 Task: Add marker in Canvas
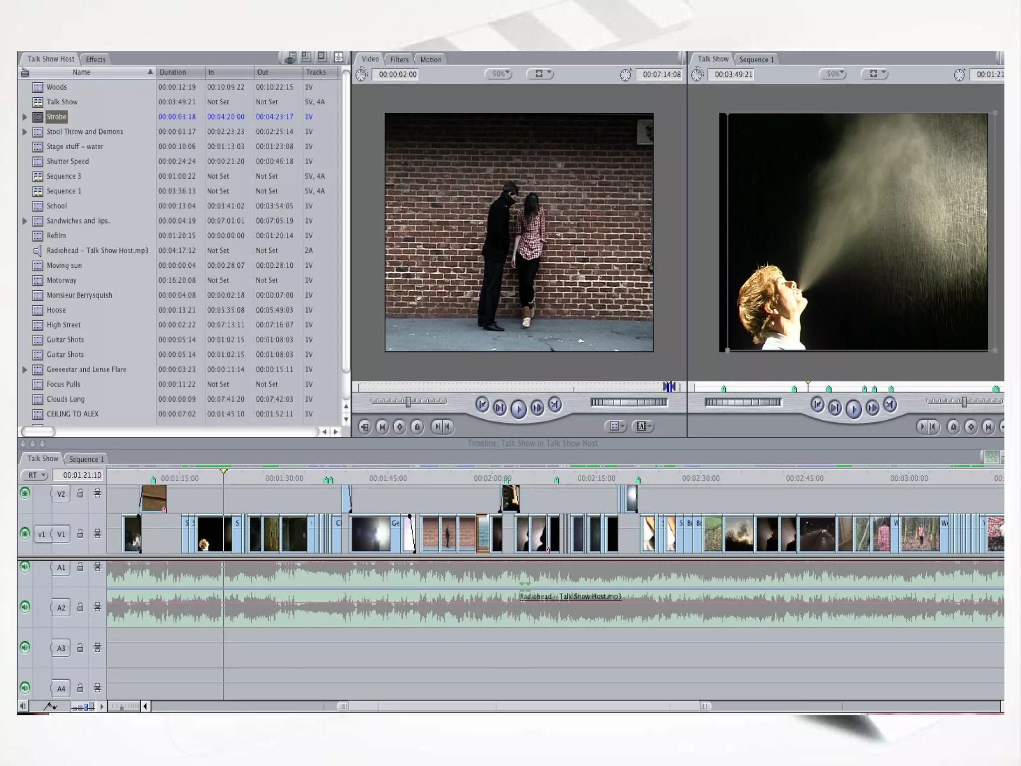(x=953, y=426)
